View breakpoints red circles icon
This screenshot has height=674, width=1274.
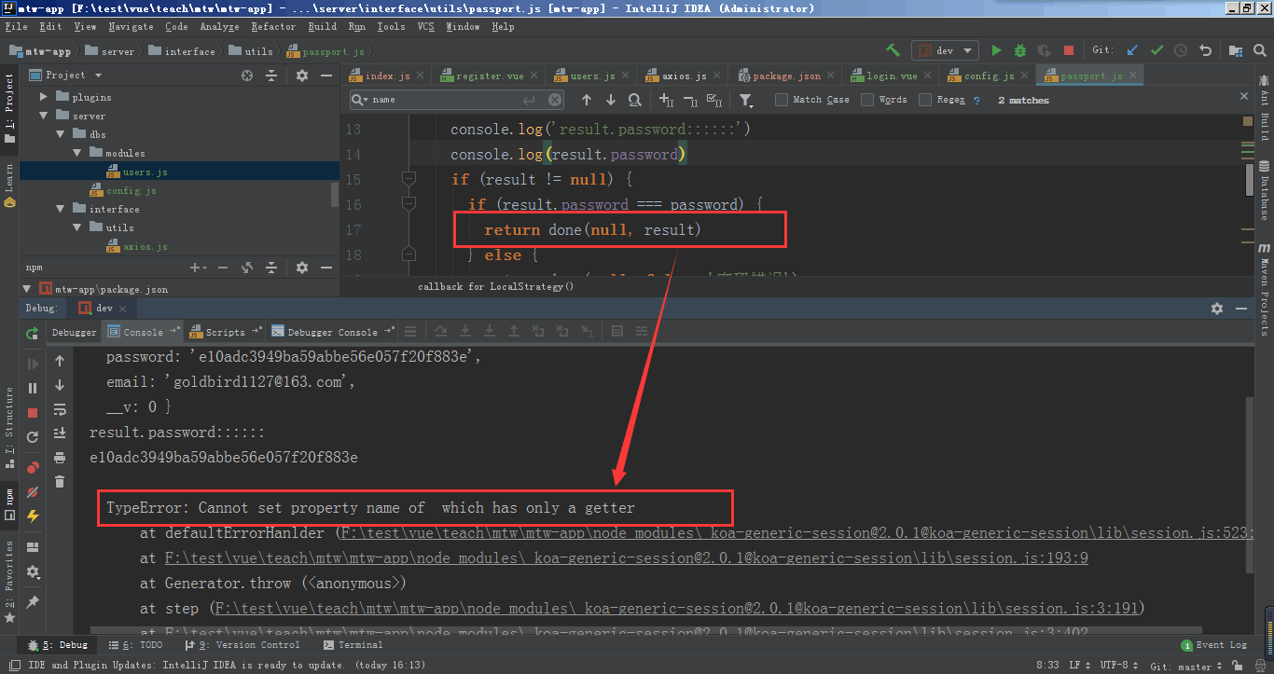33,467
